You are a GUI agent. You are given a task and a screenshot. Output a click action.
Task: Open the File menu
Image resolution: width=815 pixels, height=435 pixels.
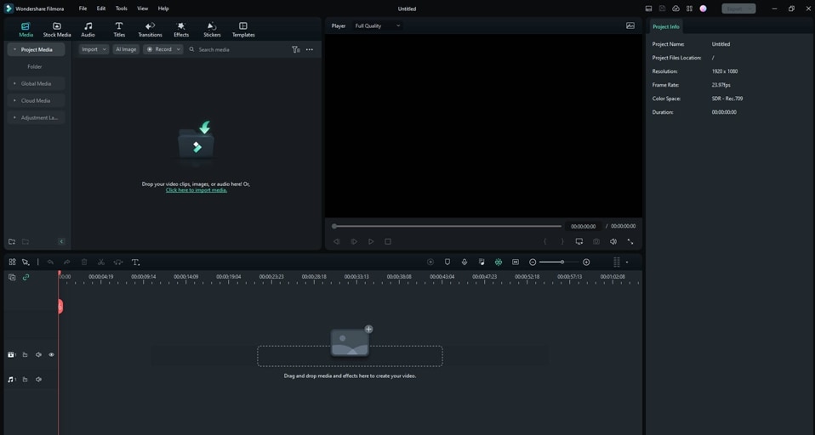83,8
